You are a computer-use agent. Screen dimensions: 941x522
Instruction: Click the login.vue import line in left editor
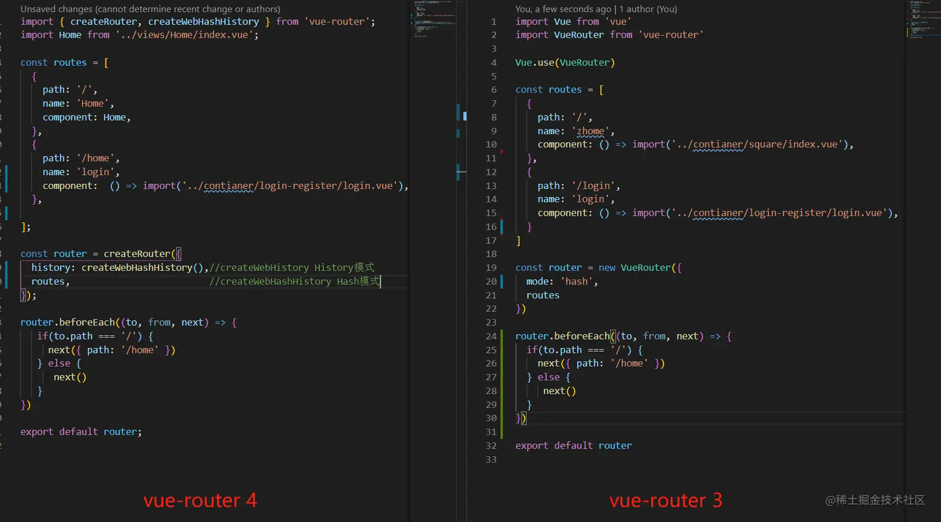[x=225, y=185]
